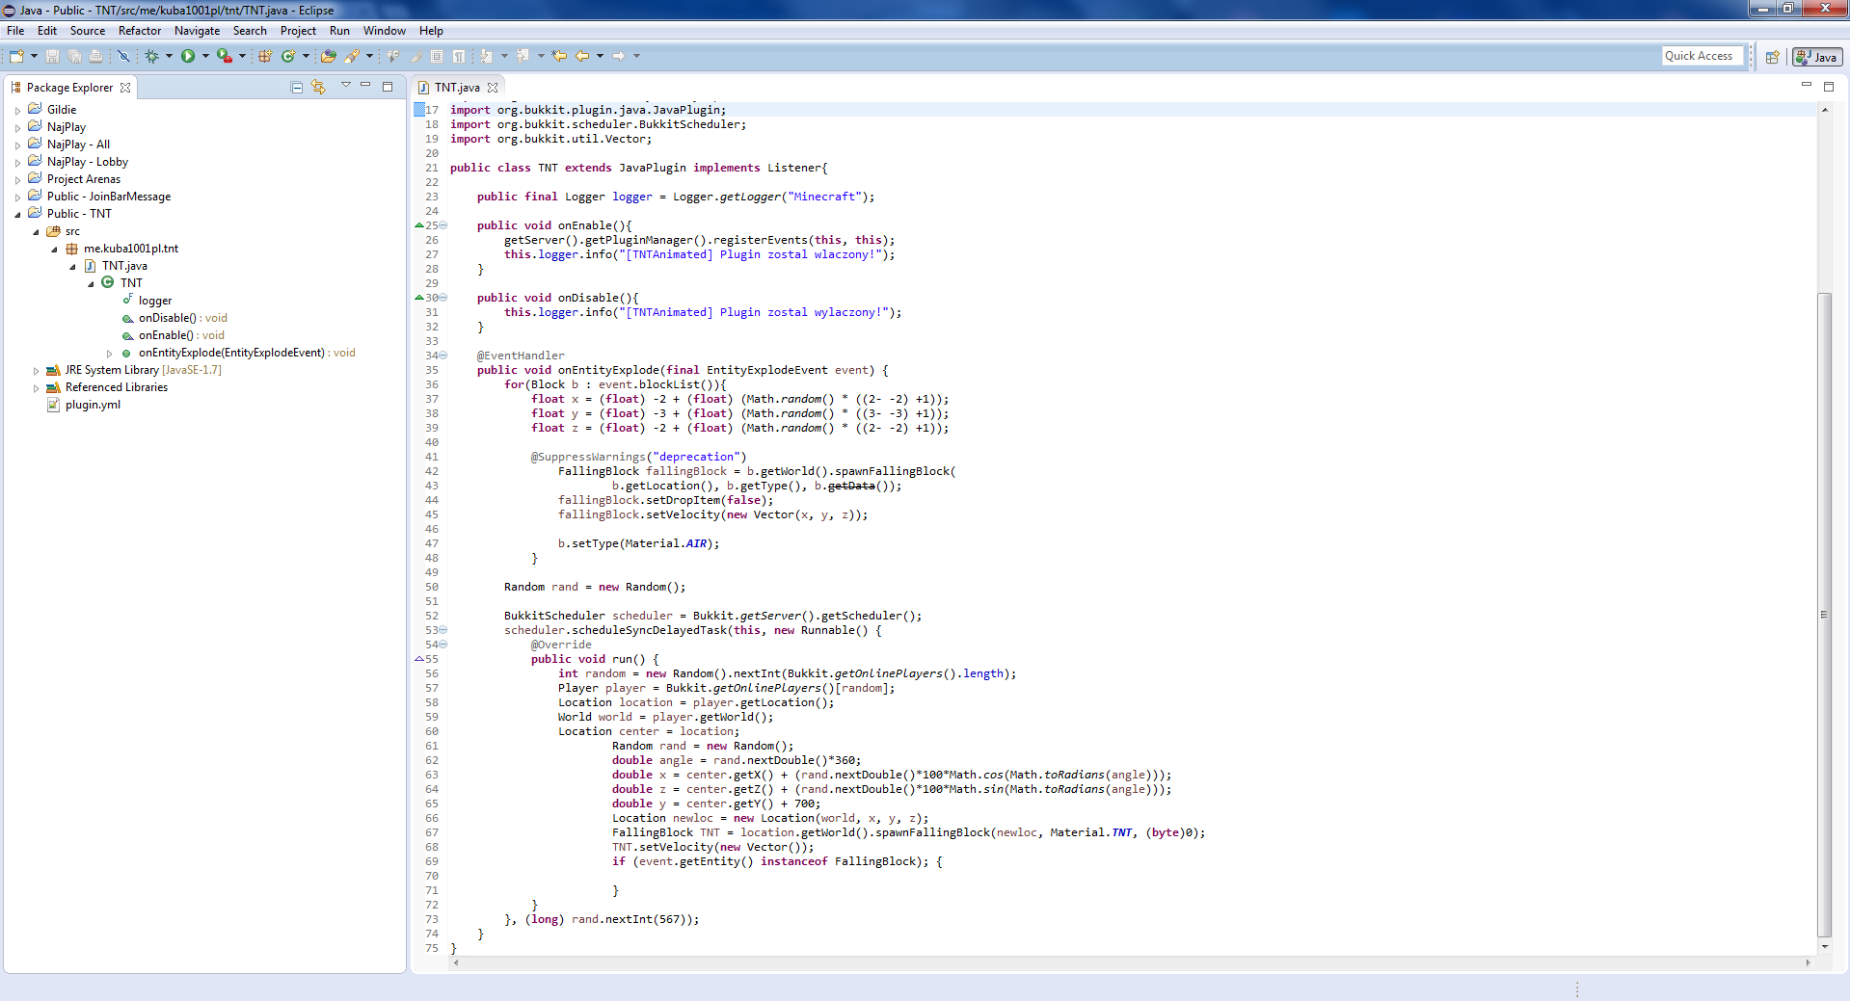This screenshot has height=1001, width=1850.
Task: Toggle Block Selection Mode
Action: click(x=437, y=56)
